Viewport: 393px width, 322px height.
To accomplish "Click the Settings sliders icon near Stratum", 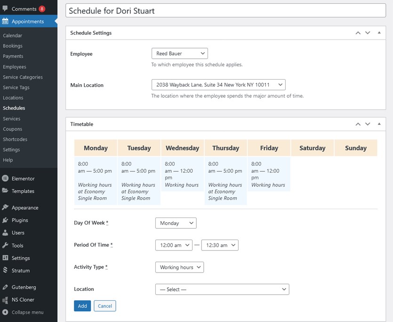I will [5, 258].
